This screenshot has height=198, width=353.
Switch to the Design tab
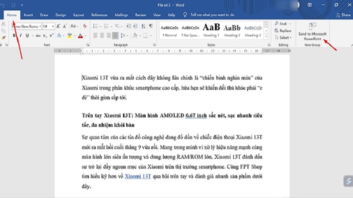(x=61, y=15)
